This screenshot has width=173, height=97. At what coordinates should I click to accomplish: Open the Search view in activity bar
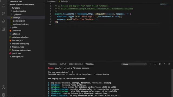[4, 6]
